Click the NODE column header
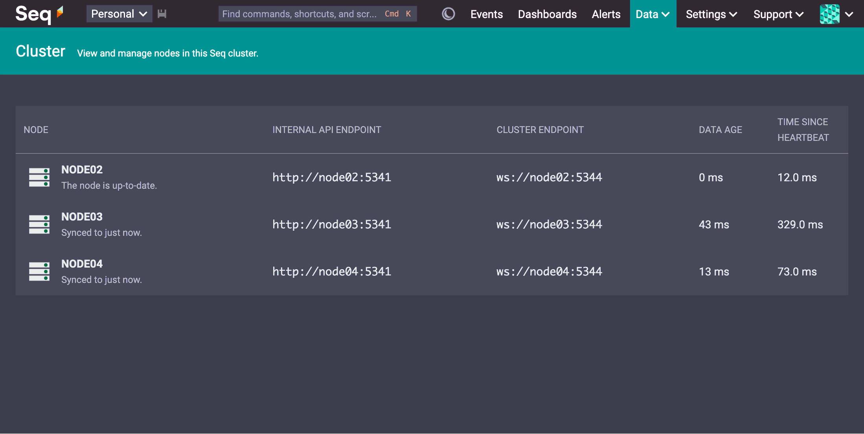Viewport: 864px width, 434px height. coord(36,130)
